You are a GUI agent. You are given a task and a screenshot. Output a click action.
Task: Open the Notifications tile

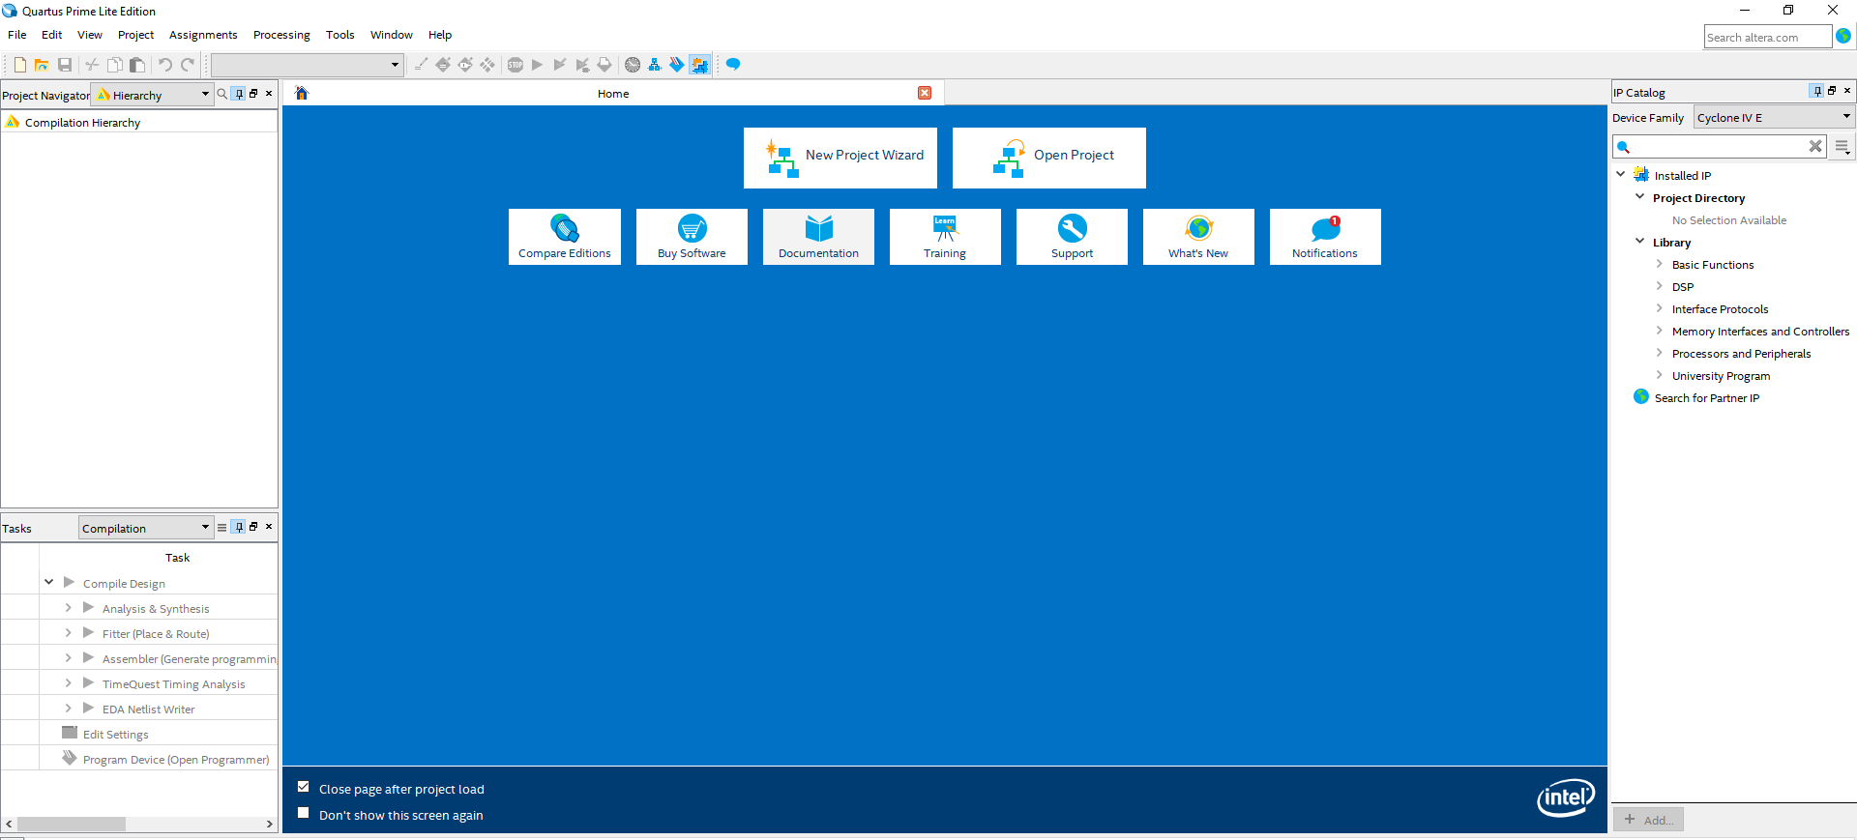tap(1325, 237)
